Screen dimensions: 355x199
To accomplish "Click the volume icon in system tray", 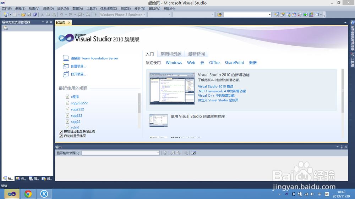I will click(312, 194).
